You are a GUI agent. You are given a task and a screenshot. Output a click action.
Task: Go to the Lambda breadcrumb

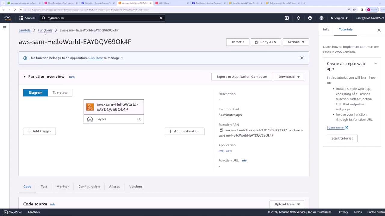25,30
